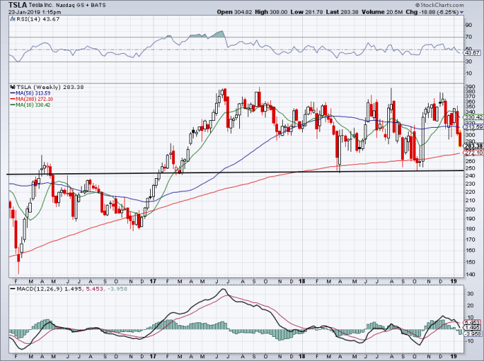Click the ©StockCharts.com credit text
This screenshot has width=484, height=361.
tap(440, 5)
